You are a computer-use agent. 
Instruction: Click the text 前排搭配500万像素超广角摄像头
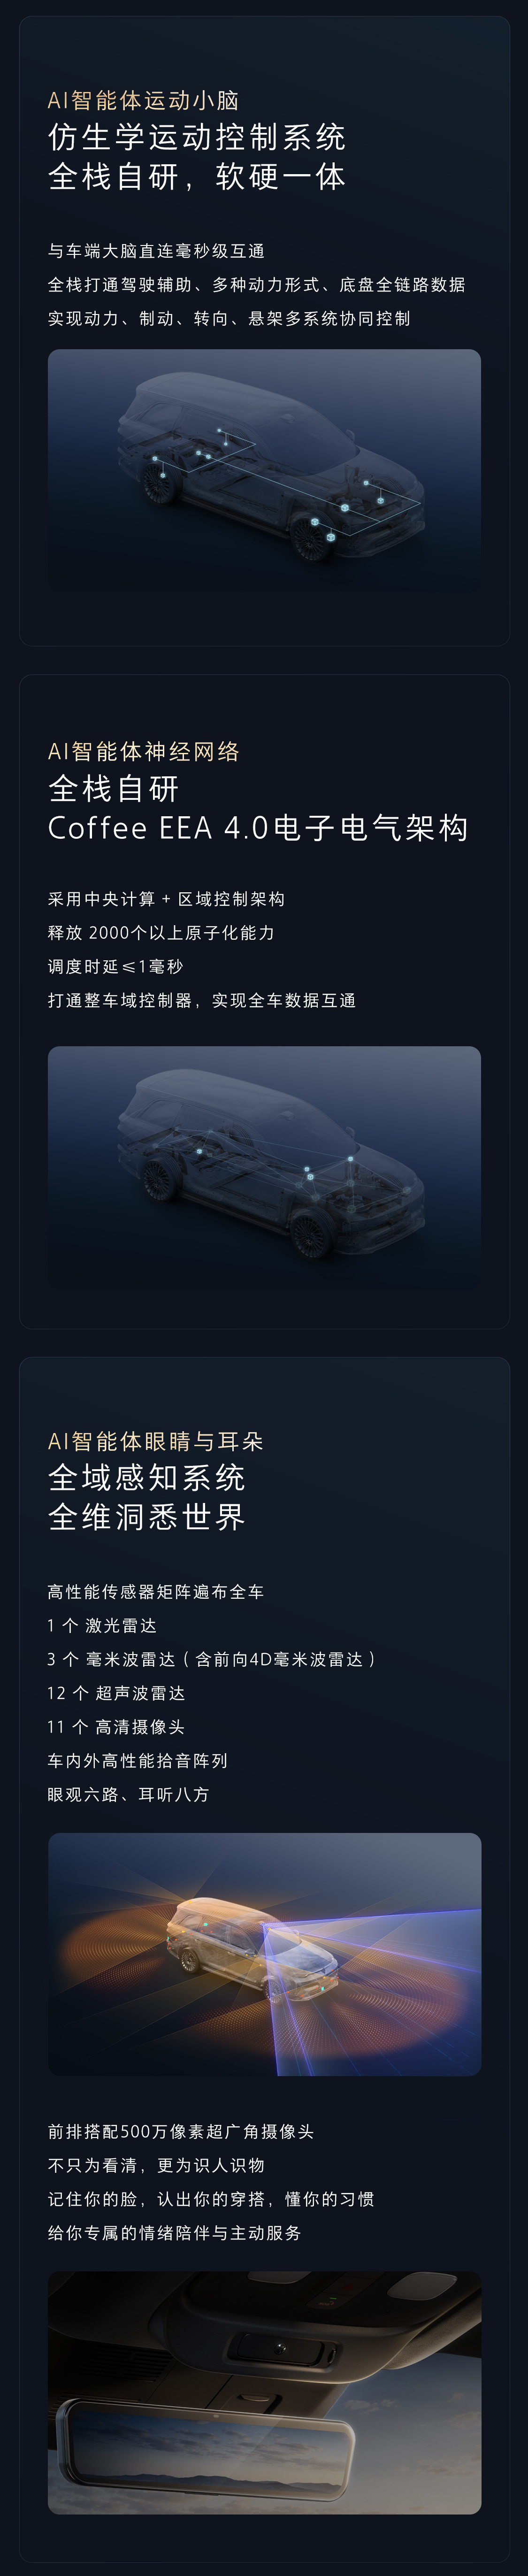point(181,2132)
